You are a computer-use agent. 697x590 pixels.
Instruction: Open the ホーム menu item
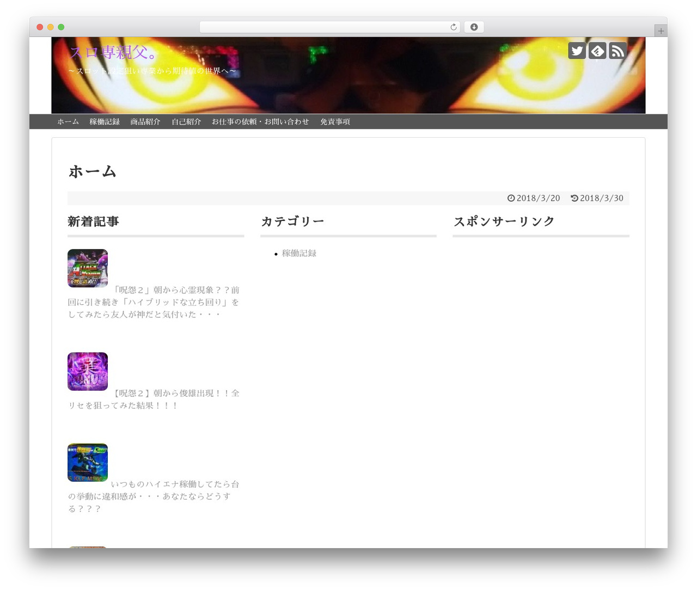click(x=68, y=122)
